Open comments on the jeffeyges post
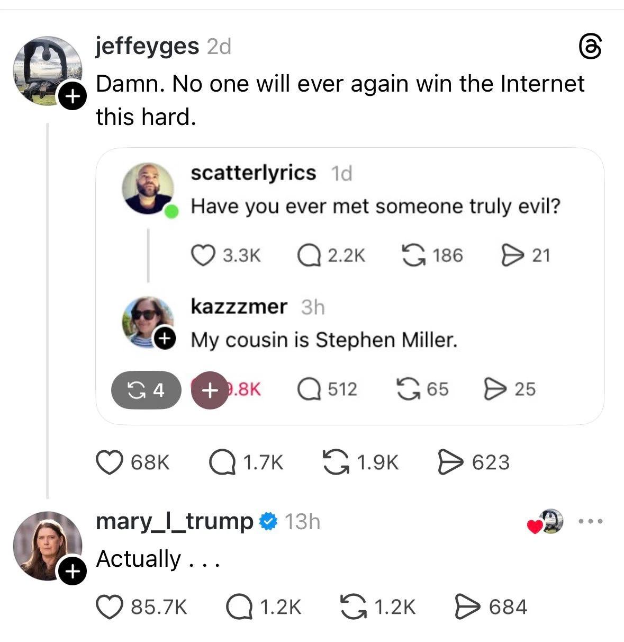624x642 pixels. (222, 461)
